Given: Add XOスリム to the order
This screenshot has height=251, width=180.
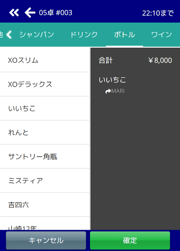Looking at the screenshot, I should click(x=45, y=60).
